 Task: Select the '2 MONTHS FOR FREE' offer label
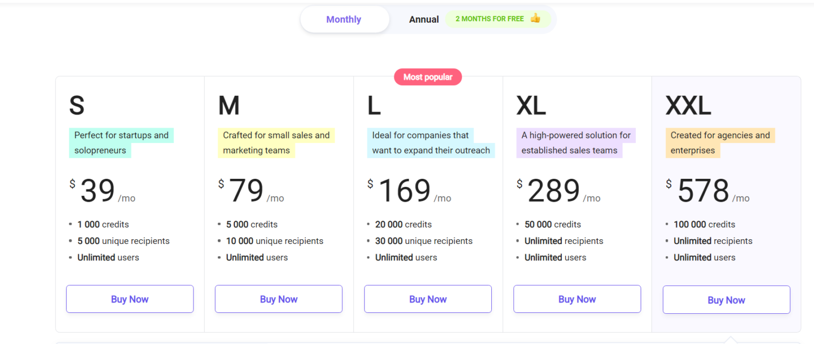pyautogui.click(x=489, y=19)
